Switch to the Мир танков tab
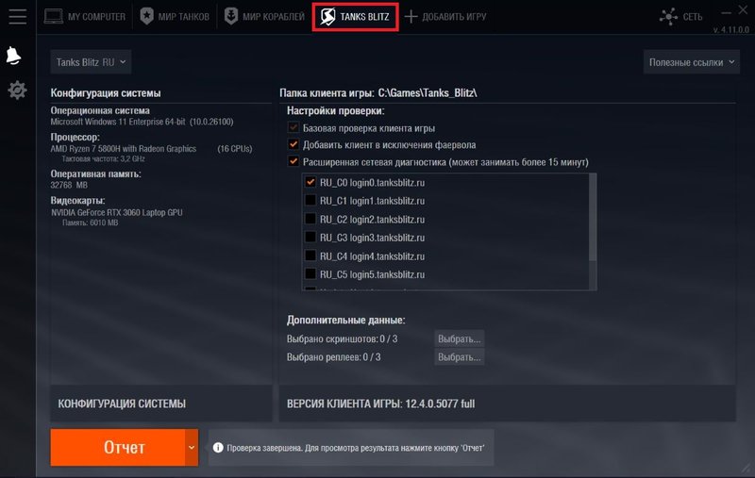 [175, 16]
